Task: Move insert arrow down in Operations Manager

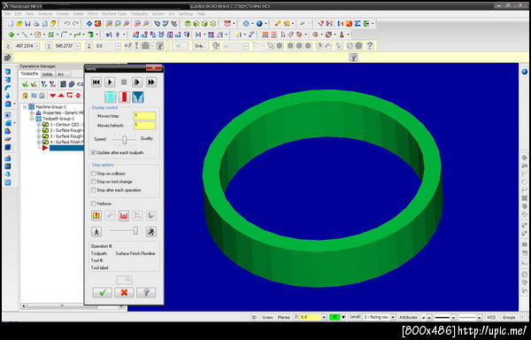Action: pyautogui.click(x=52, y=96)
